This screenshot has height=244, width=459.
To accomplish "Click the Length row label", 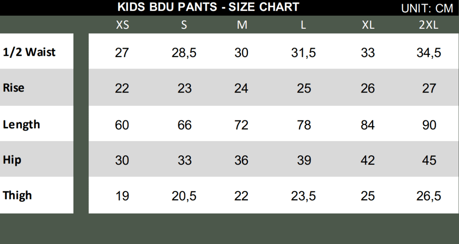I will coord(21,125).
